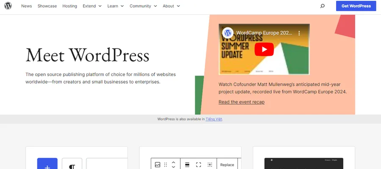Click the WordPress logo in the header
The width and height of the screenshot is (381, 169).
pos(8,6)
